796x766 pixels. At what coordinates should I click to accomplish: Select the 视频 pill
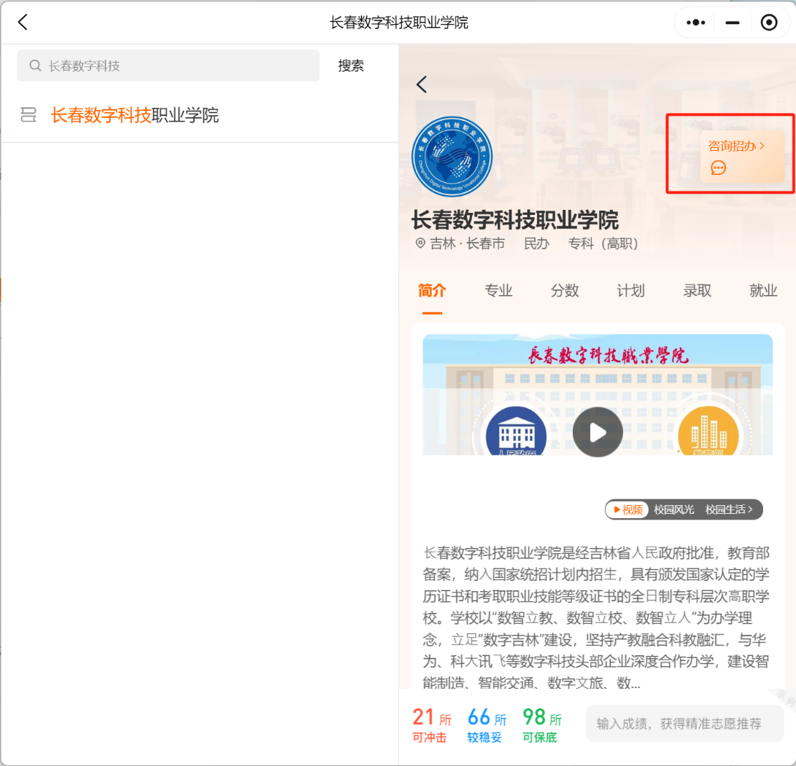click(627, 509)
